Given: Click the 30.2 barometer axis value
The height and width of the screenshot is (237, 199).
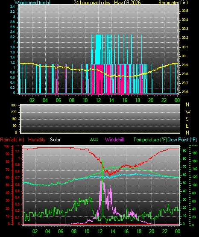Looking at the screenshot, I should 185,38.
